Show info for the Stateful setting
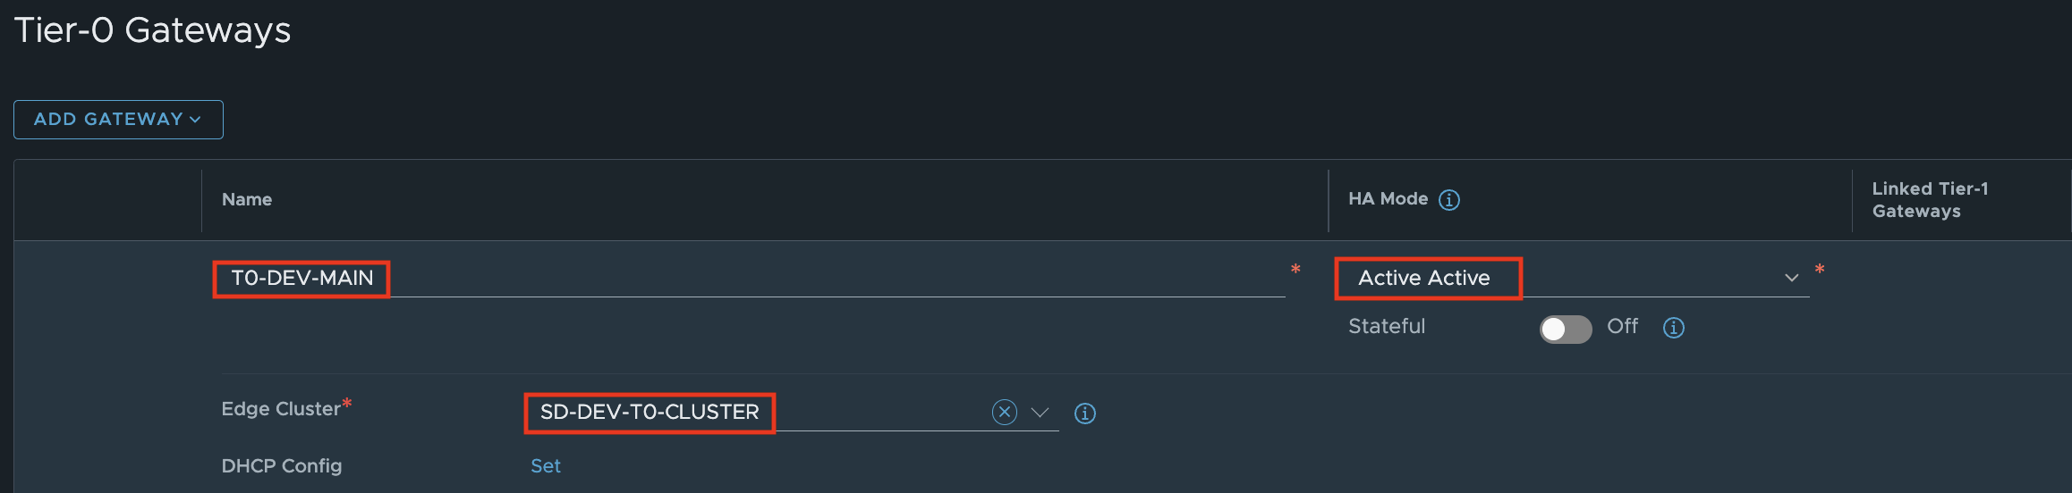2072x493 pixels. (1673, 328)
